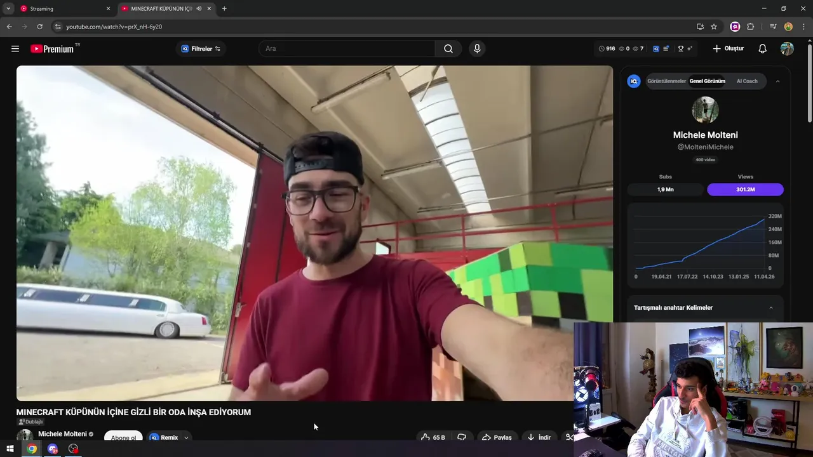Click the blue IQ icon in extension toolbar
The image size is (813, 457).
[x=656, y=49]
